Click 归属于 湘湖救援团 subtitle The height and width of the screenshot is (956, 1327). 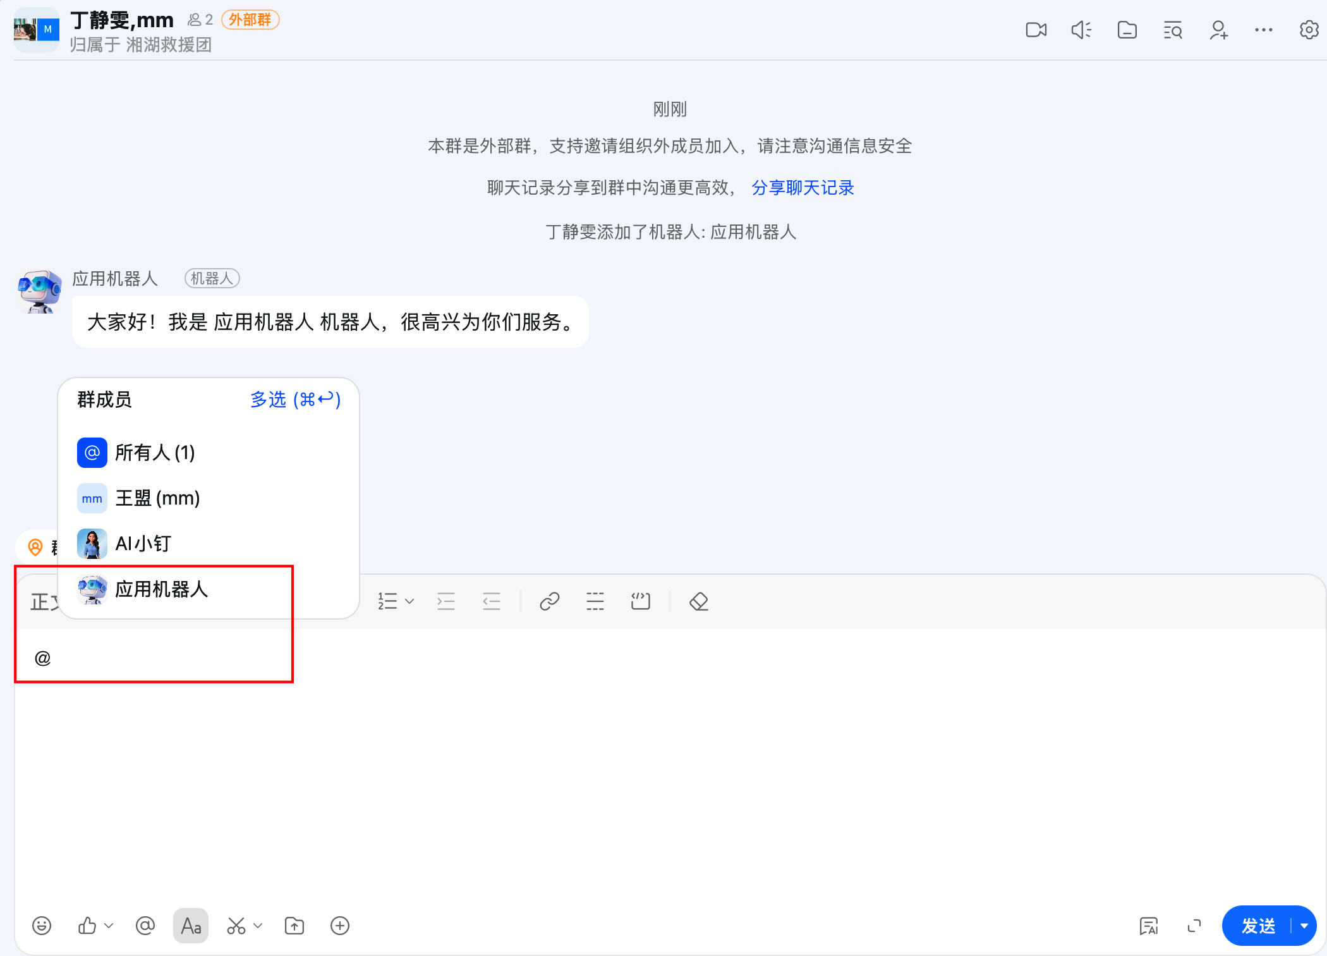141,45
